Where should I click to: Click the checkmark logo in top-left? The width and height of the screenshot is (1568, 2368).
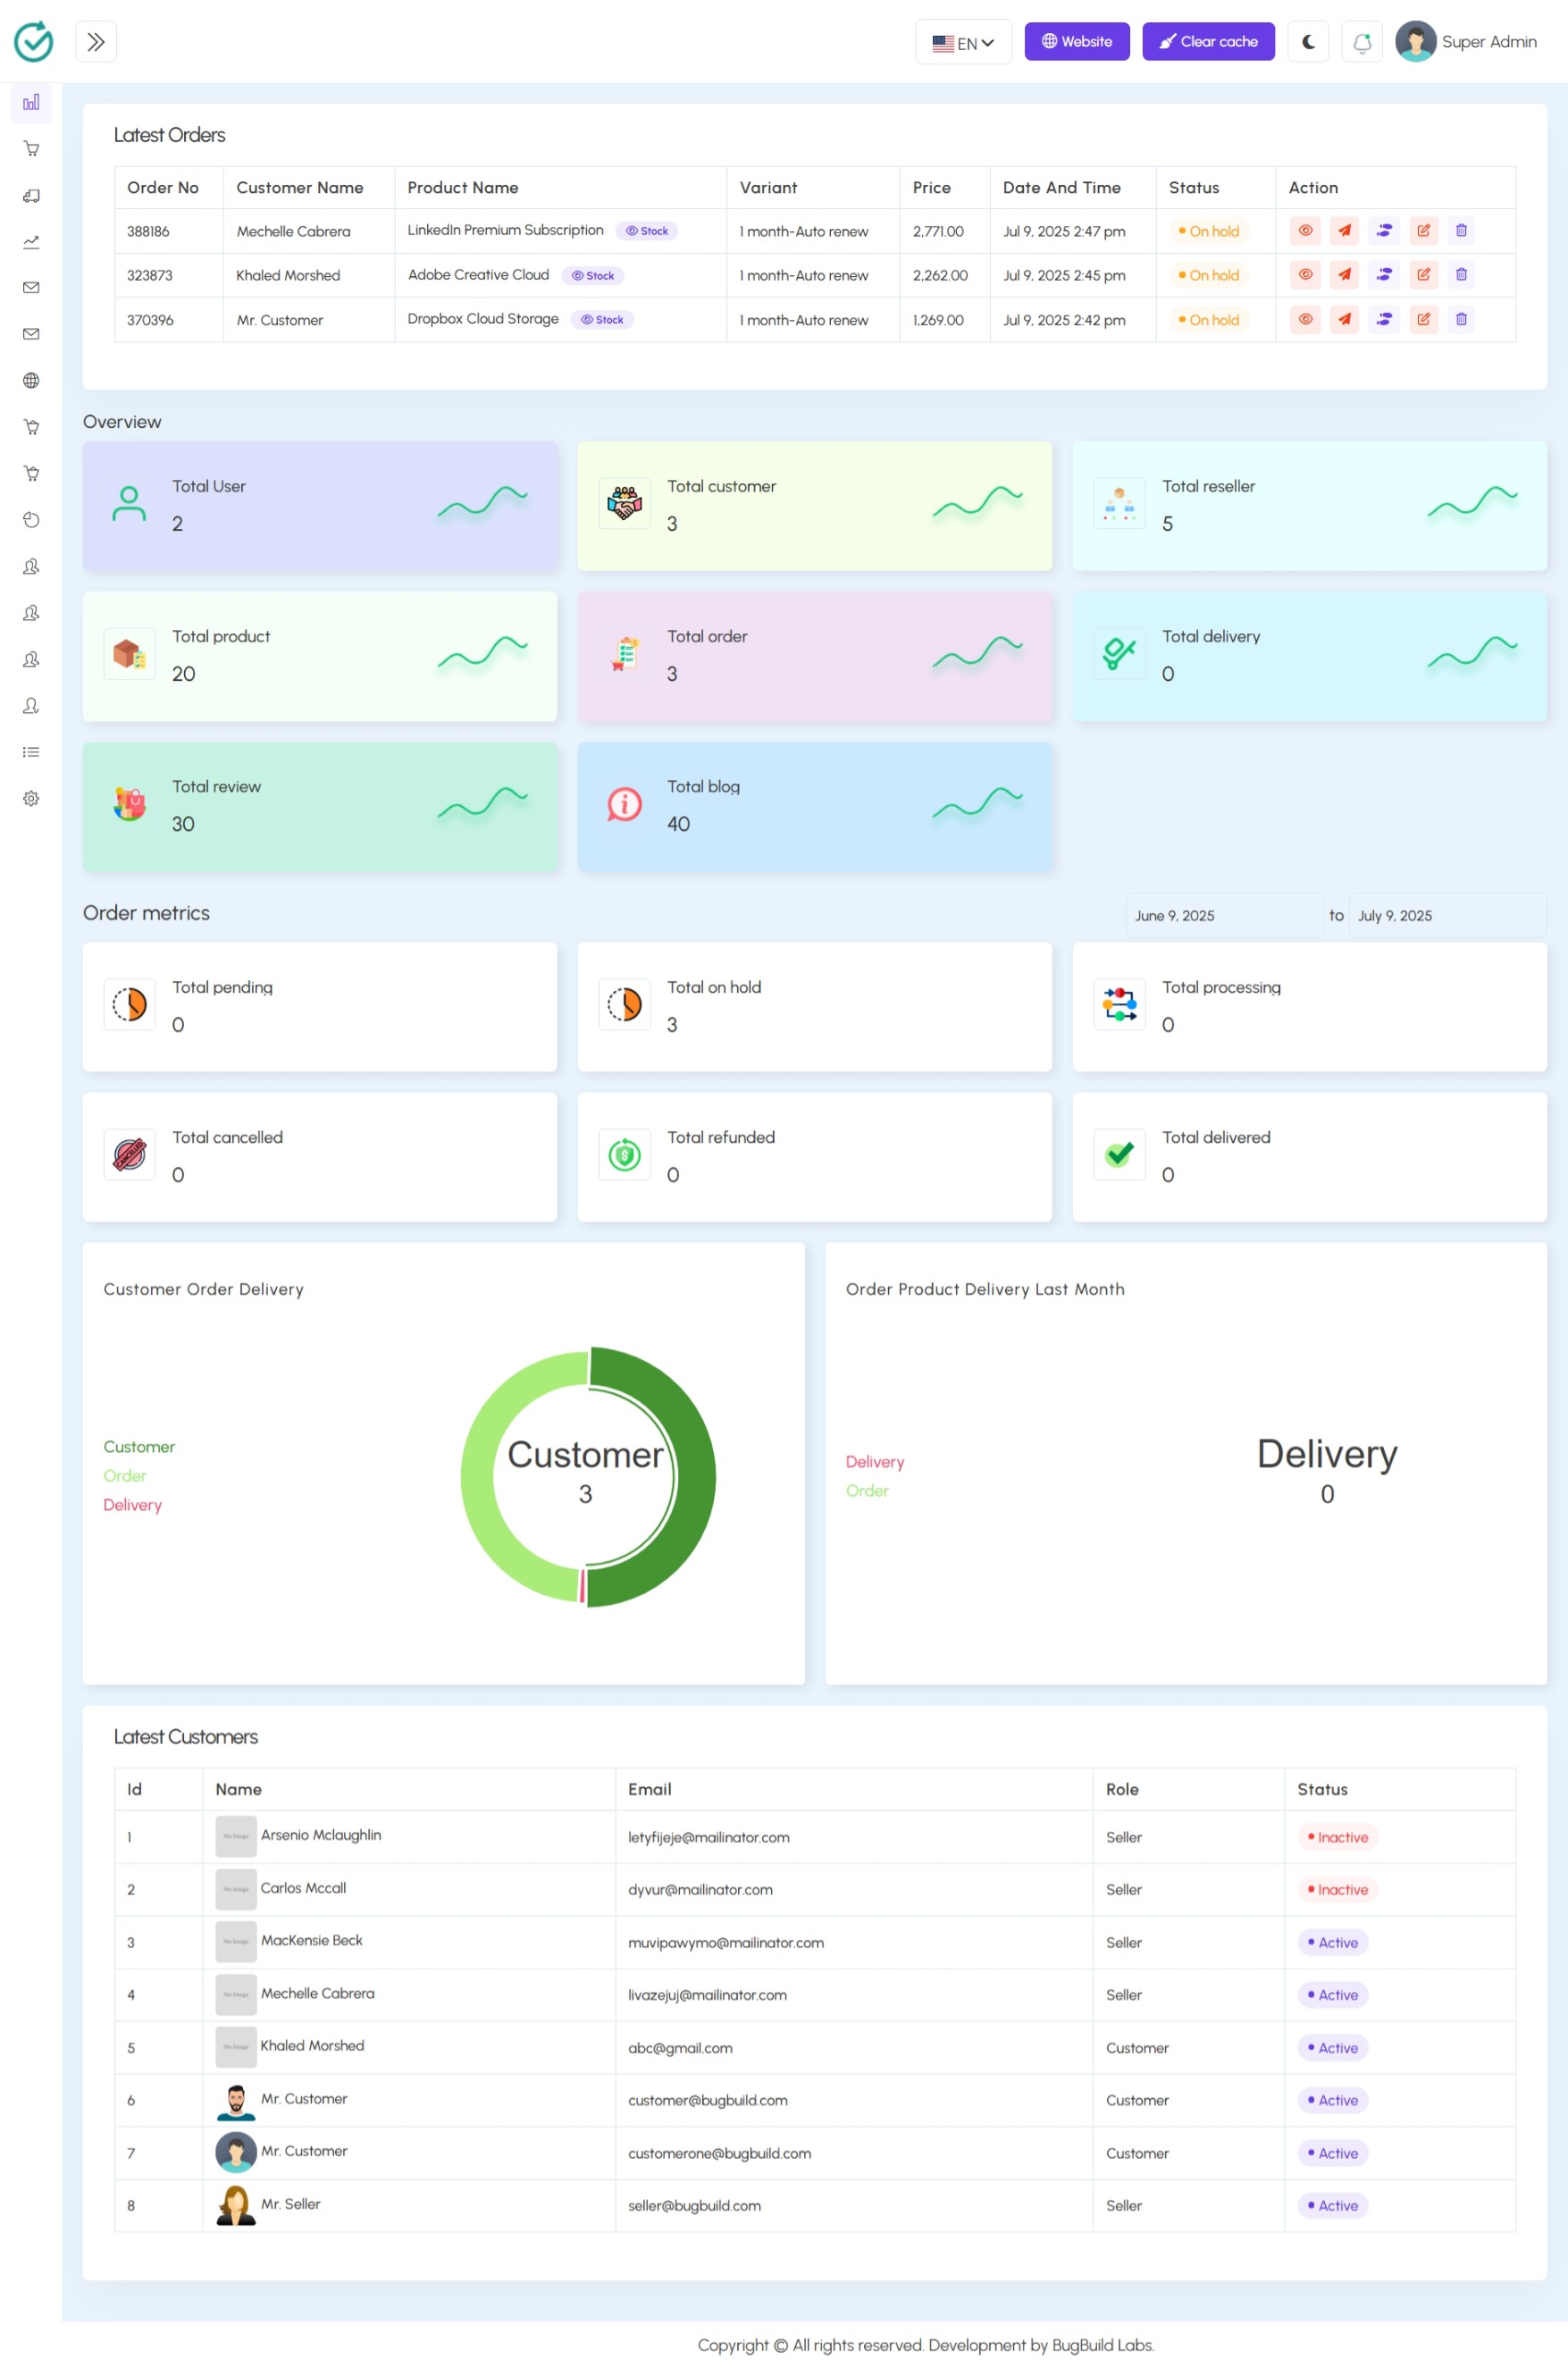coord(33,42)
